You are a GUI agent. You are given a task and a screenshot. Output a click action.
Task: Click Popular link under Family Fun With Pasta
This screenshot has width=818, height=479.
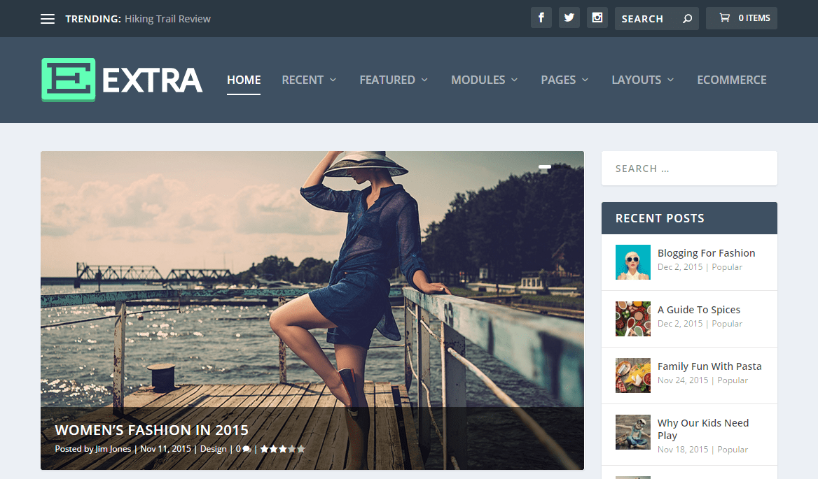click(x=733, y=380)
